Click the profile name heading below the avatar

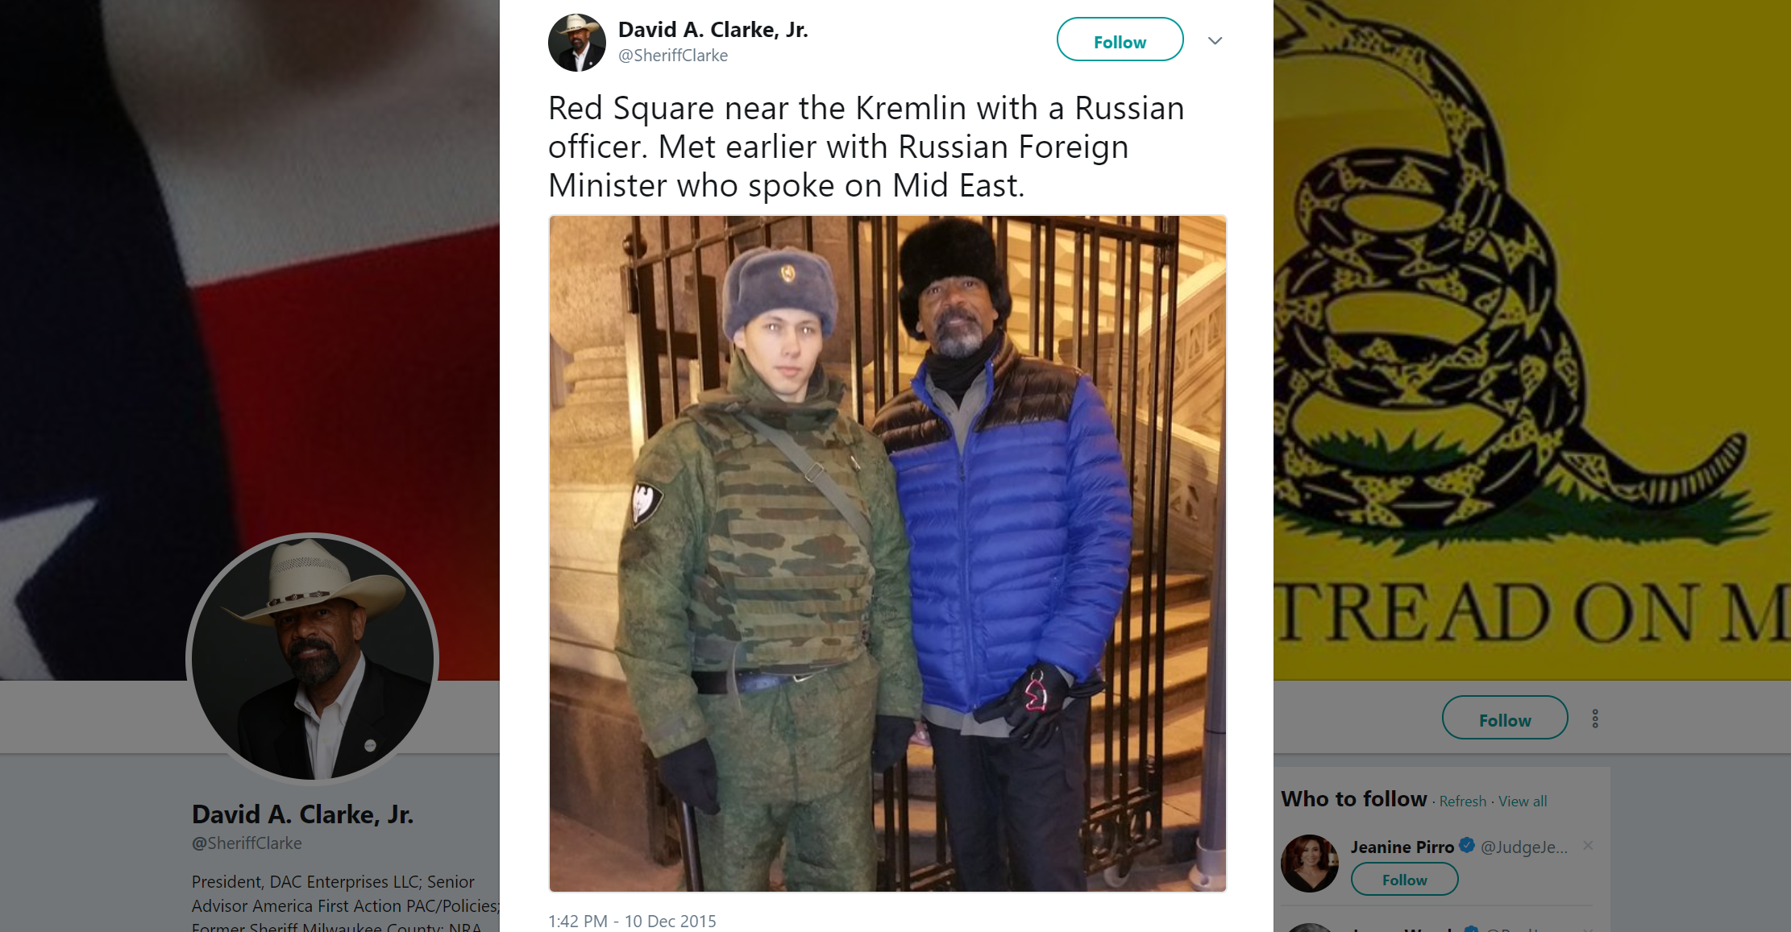click(302, 814)
